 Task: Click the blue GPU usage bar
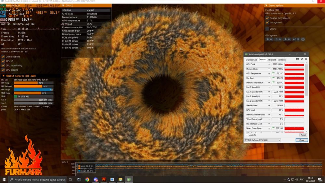(33, 90)
